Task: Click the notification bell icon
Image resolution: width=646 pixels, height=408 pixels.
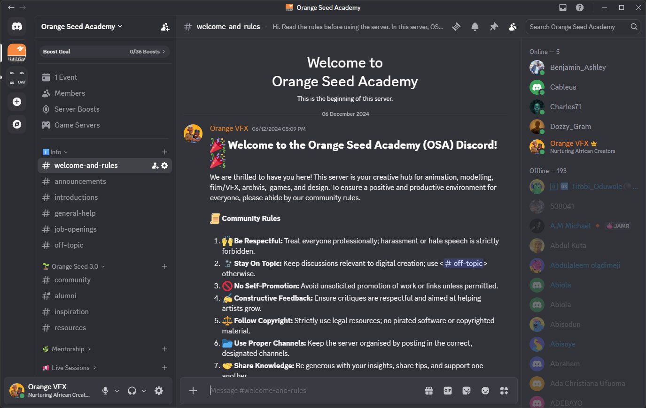Action: coord(475,27)
